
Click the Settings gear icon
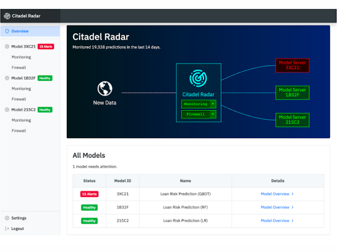(x=7, y=218)
